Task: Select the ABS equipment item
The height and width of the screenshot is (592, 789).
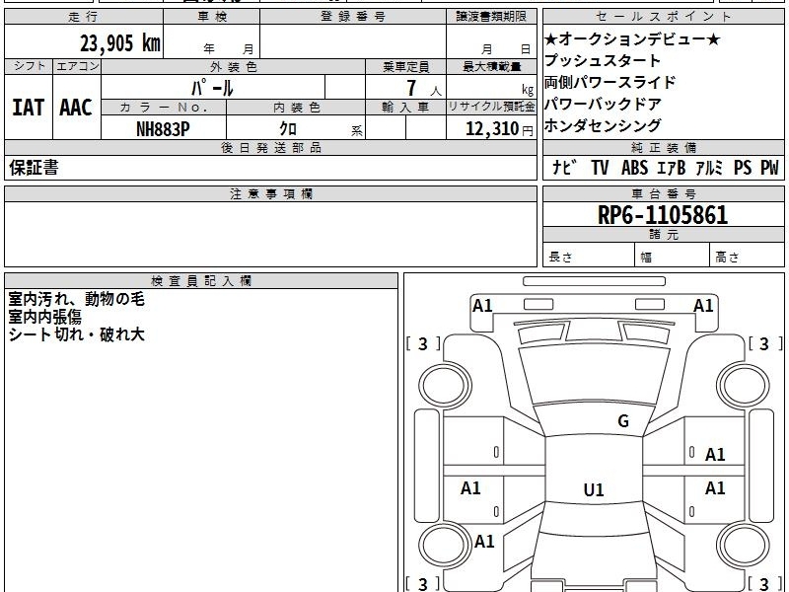Action: (x=634, y=168)
